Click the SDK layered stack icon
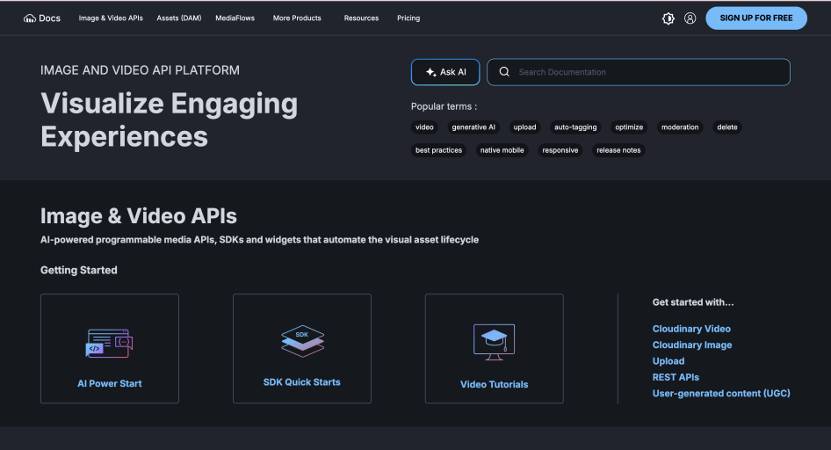831x450 pixels. click(x=302, y=341)
